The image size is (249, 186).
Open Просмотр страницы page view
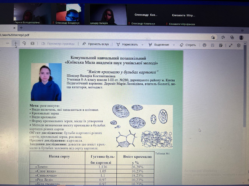pos(58,44)
